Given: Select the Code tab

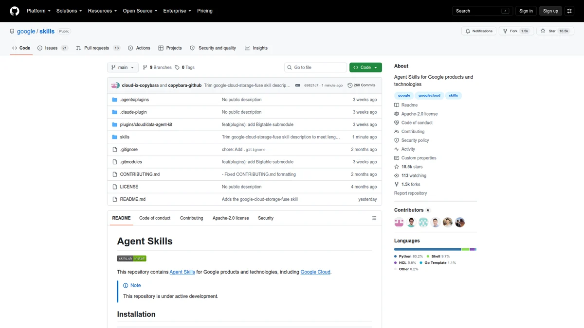Looking at the screenshot, I should pyautogui.click(x=21, y=48).
